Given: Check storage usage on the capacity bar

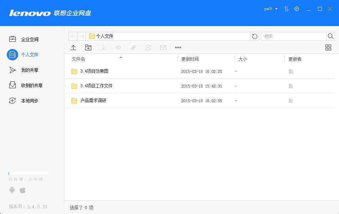Looking at the screenshot, I should pyautogui.click(x=28, y=173).
